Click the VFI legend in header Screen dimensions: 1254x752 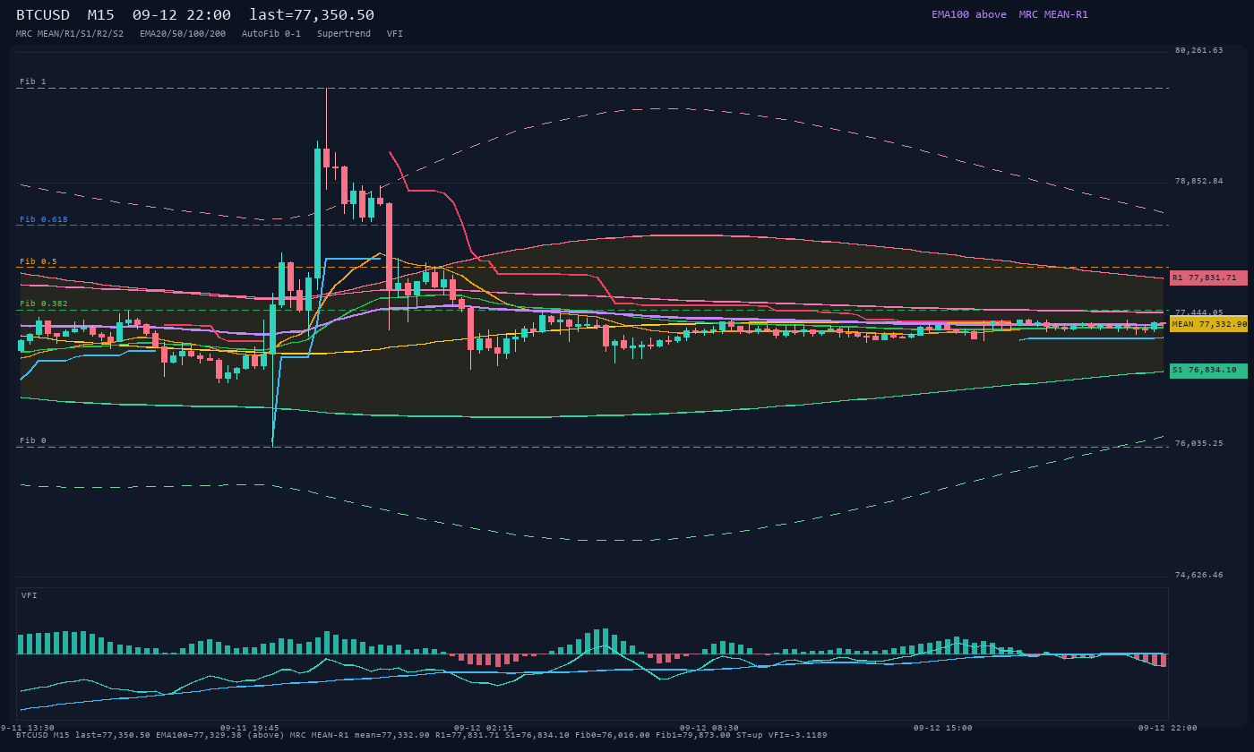tap(395, 33)
